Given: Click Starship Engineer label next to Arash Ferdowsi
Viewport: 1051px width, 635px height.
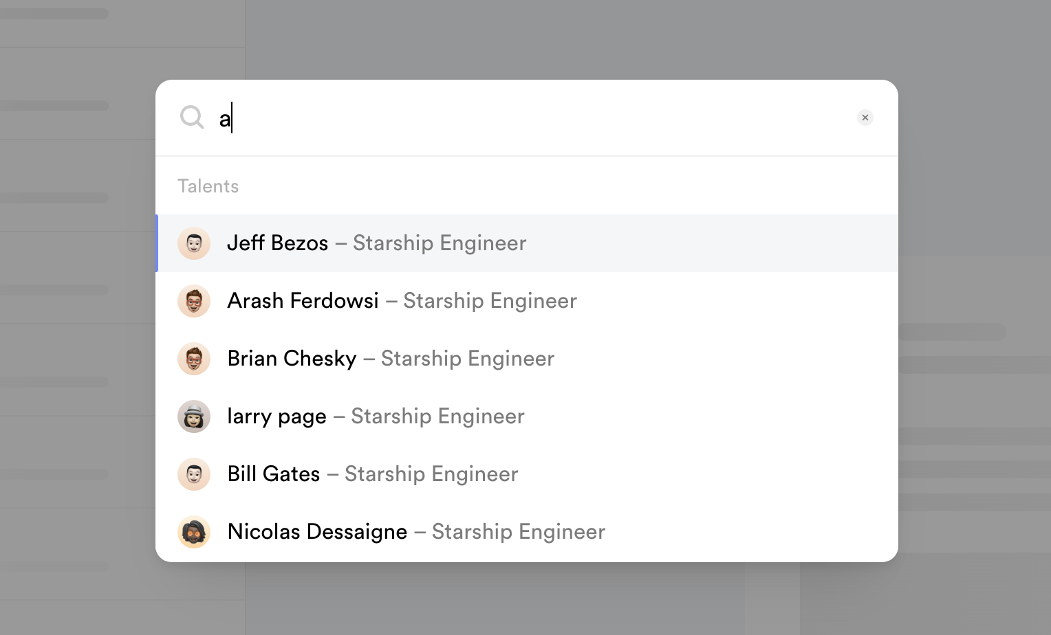Looking at the screenshot, I should [x=490, y=301].
